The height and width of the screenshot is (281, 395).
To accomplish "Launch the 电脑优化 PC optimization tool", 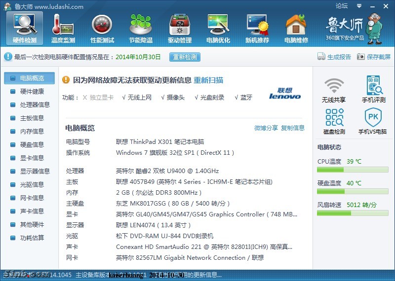I will coord(218,28).
